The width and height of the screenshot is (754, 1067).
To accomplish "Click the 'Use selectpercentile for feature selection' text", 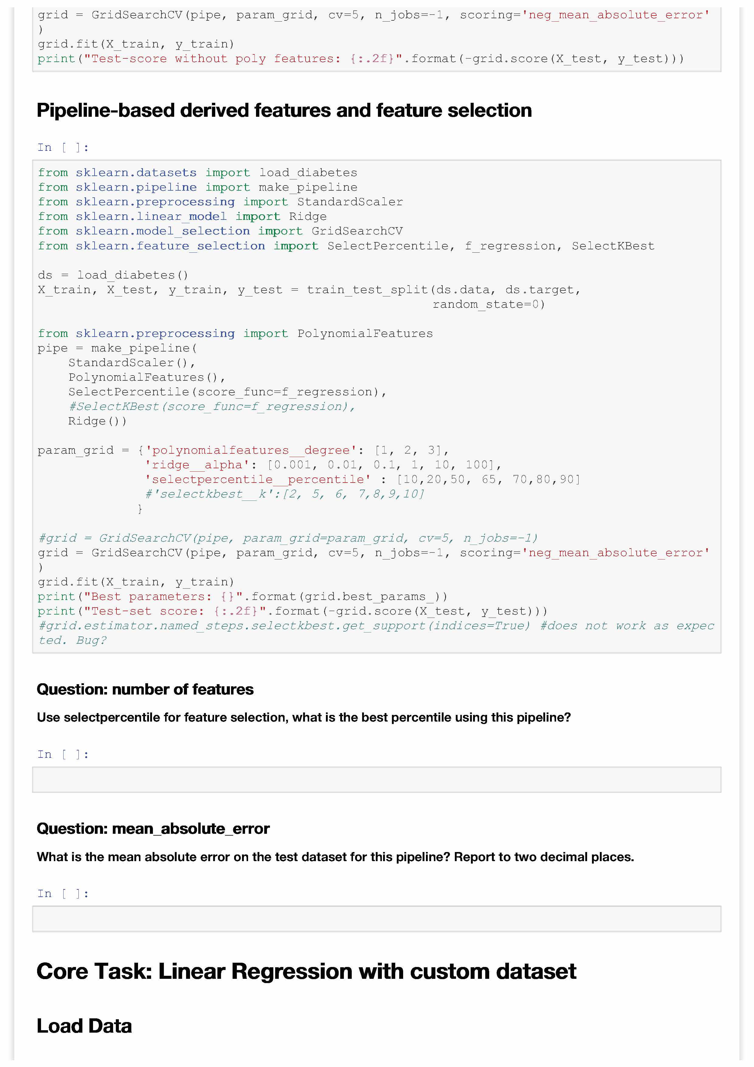I will 303,717.
